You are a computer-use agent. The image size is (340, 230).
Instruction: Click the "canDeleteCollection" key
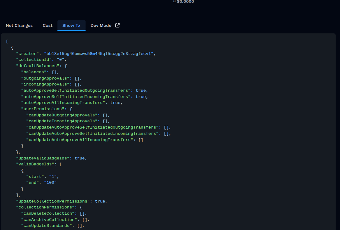(x=48, y=213)
